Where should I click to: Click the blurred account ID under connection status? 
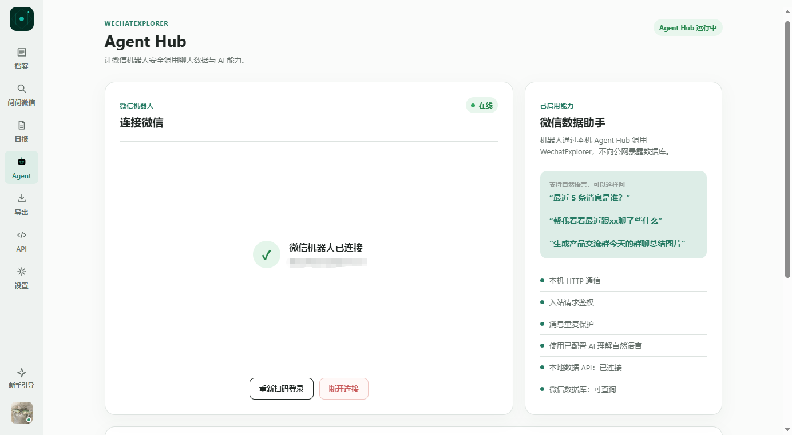(x=328, y=262)
